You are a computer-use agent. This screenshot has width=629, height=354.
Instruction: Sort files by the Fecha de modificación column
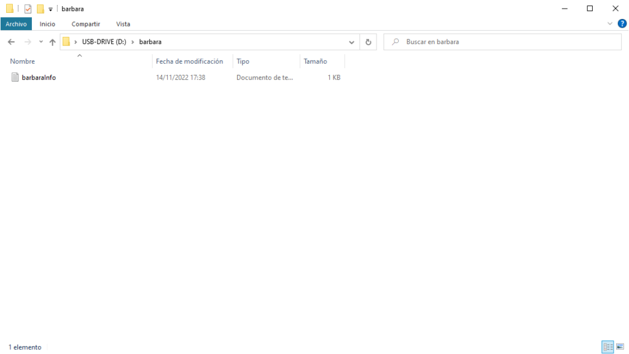[x=189, y=61]
